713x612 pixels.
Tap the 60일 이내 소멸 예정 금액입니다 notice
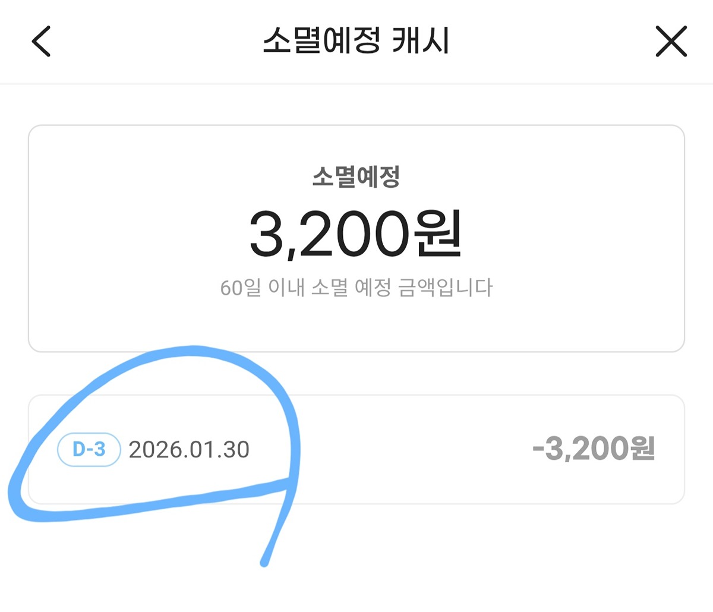pos(356,288)
